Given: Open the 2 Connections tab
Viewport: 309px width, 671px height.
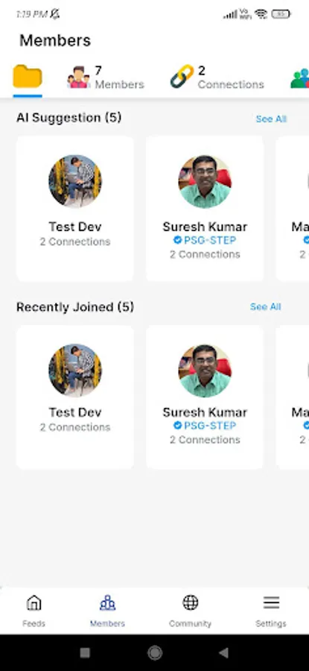Looking at the screenshot, I should pyautogui.click(x=217, y=77).
